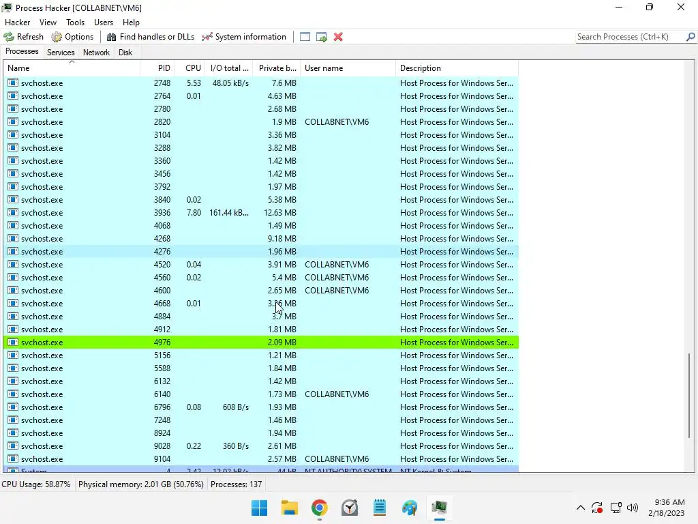Select svchost.exe with PID 6140
Viewport: 698px width, 524px height.
[261, 394]
